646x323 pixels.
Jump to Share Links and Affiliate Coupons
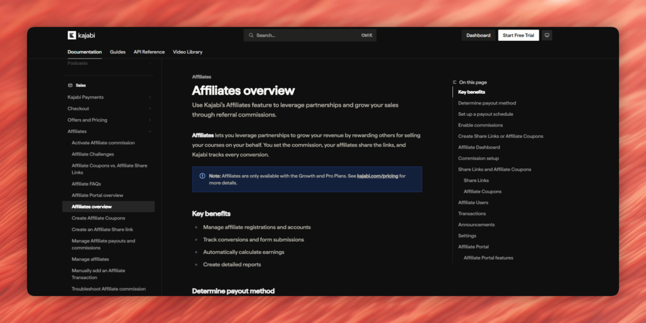coord(495,169)
